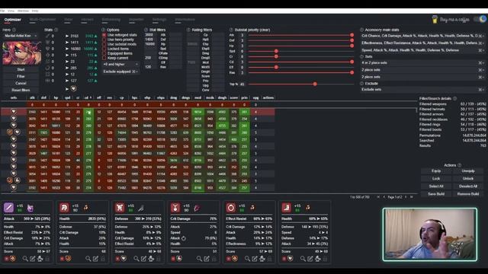This screenshot has width=488, height=274.
Task: Click the Rating filters info icon
Action: point(188,30)
